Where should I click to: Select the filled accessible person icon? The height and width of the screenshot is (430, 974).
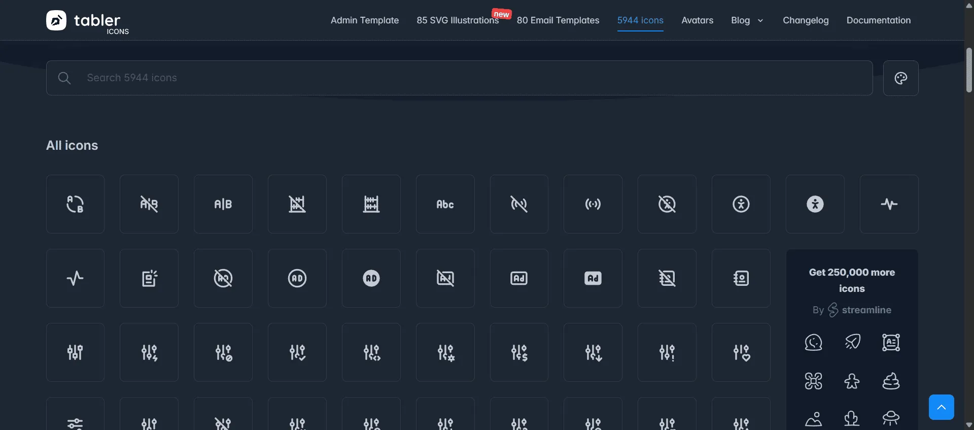[815, 204]
